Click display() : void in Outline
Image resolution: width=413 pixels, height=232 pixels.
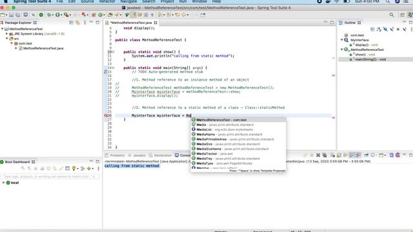pos(367,44)
